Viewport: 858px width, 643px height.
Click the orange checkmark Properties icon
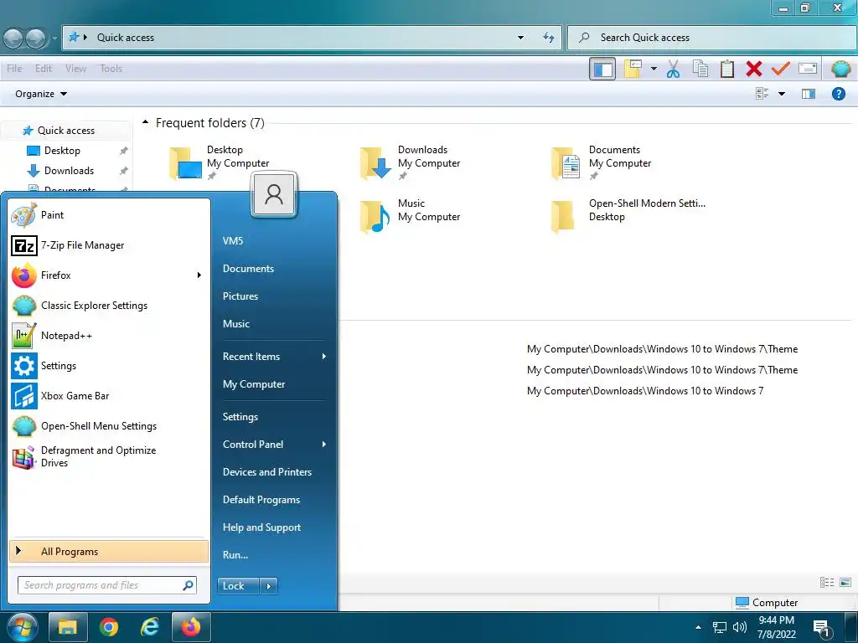[x=780, y=69]
